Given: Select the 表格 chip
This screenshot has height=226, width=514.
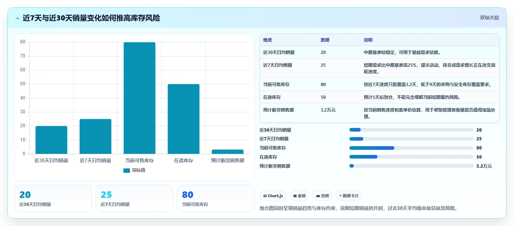Looking at the screenshot, I should coord(299,196).
